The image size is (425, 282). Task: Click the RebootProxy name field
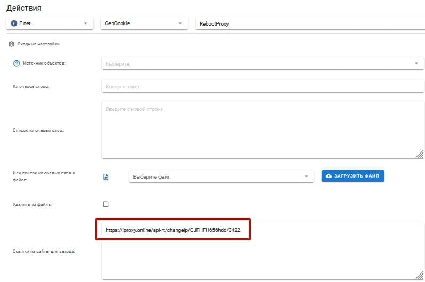coord(310,23)
